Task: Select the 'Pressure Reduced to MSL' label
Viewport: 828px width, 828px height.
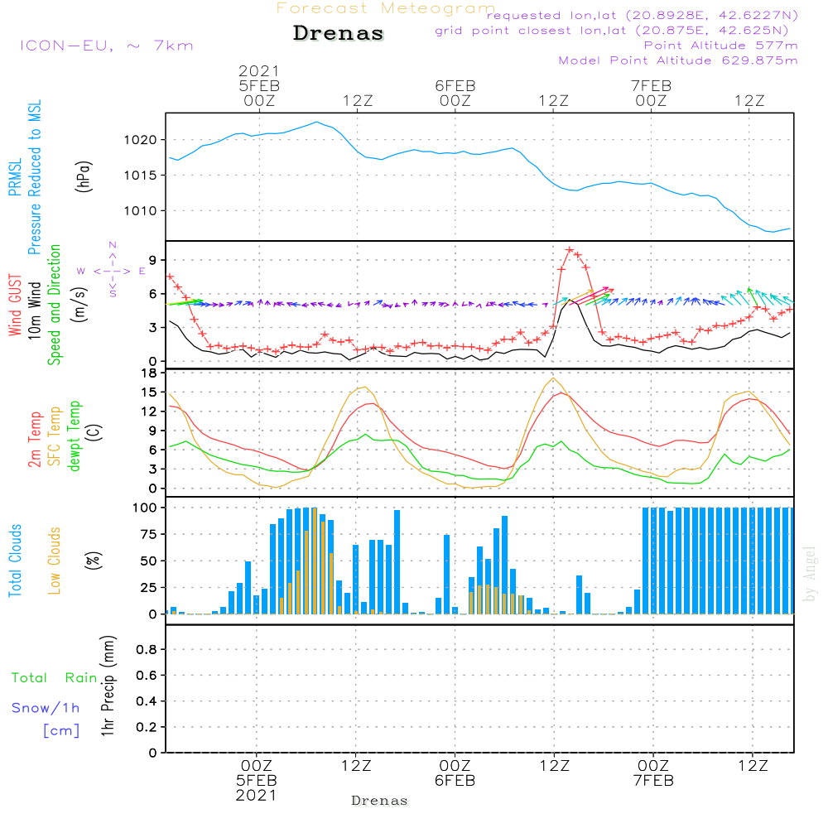Action: (34, 177)
